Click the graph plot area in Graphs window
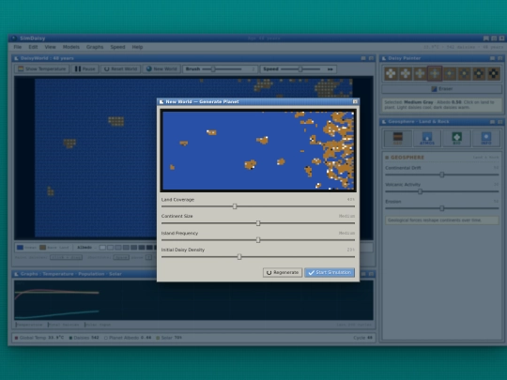The width and height of the screenshot is (507, 380). pyautogui.click(x=193, y=300)
